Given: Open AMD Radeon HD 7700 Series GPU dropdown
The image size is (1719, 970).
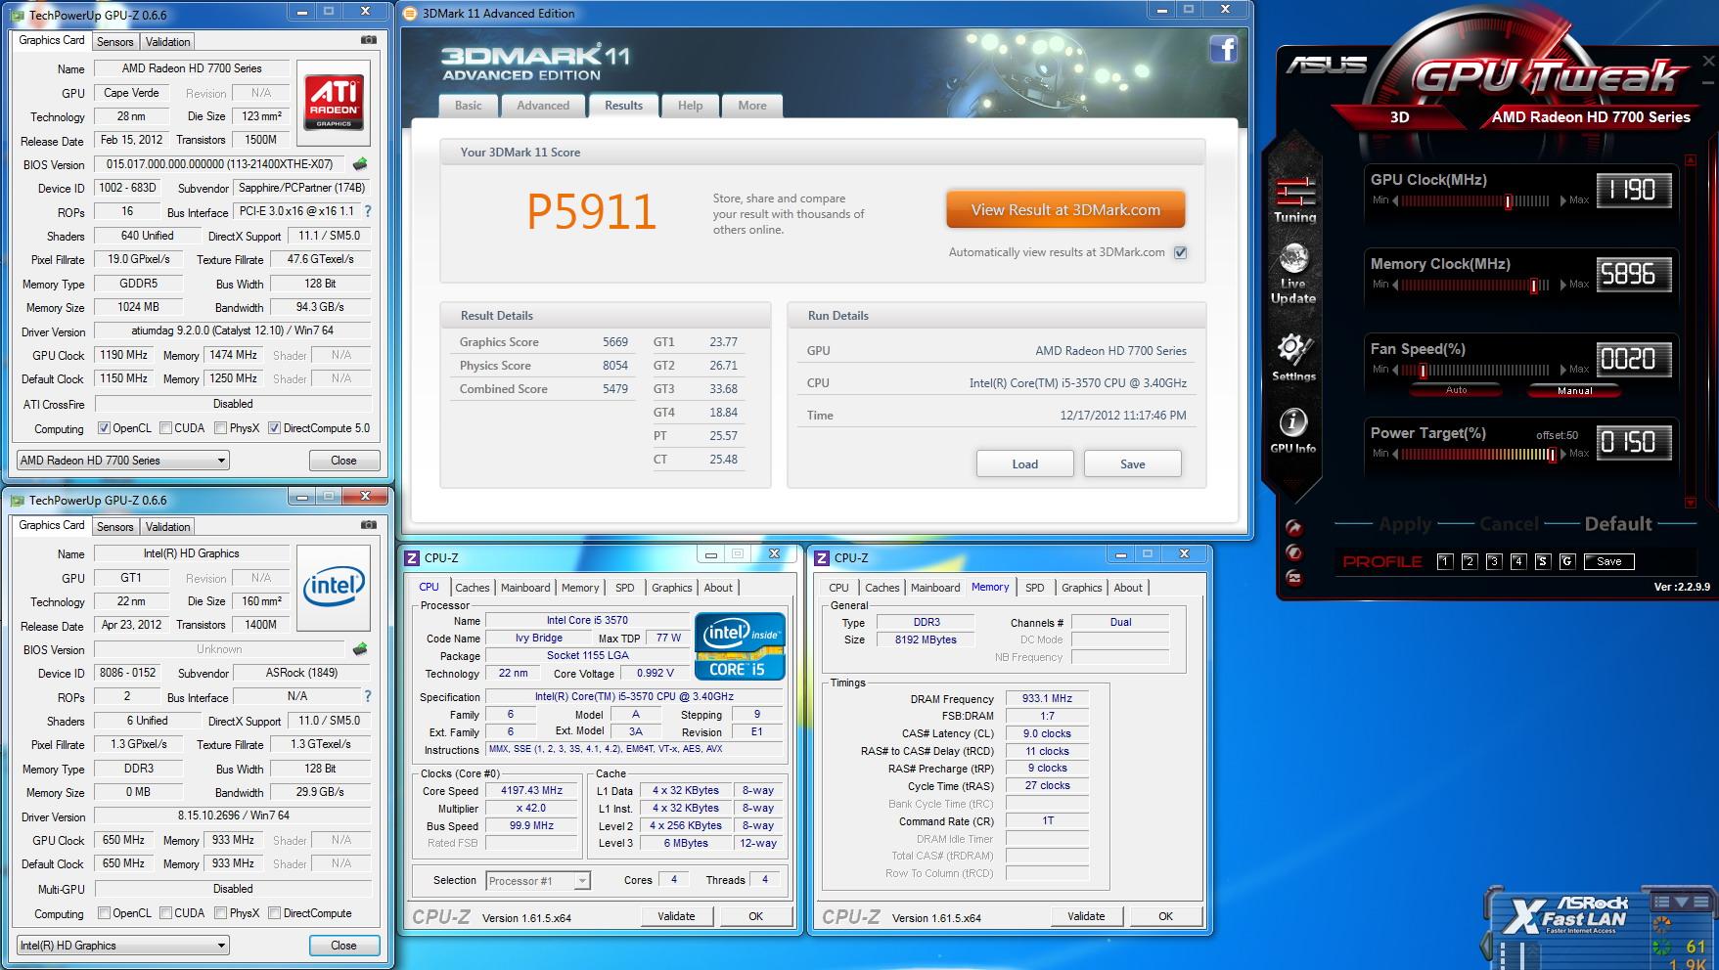Looking at the screenshot, I should tap(122, 461).
